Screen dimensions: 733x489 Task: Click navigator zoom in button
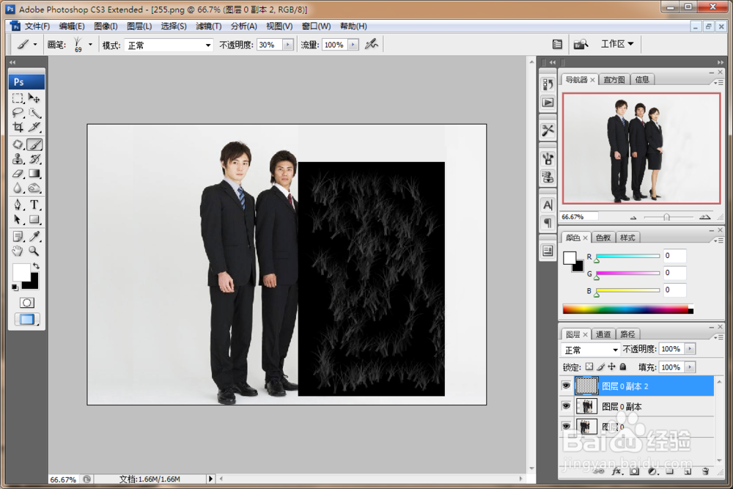click(x=704, y=217)
